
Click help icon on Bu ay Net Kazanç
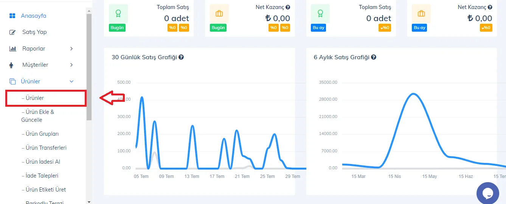490,7
